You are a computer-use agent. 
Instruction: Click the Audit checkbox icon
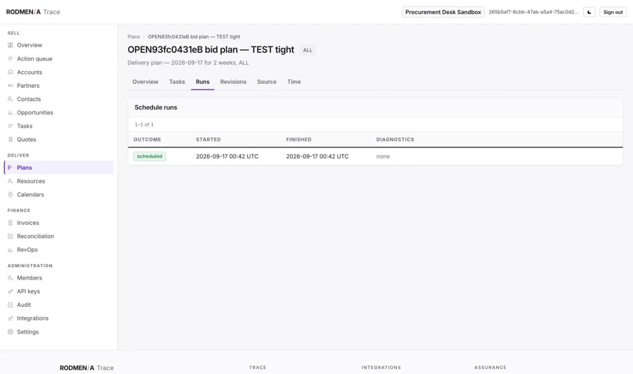coord(10,305)
